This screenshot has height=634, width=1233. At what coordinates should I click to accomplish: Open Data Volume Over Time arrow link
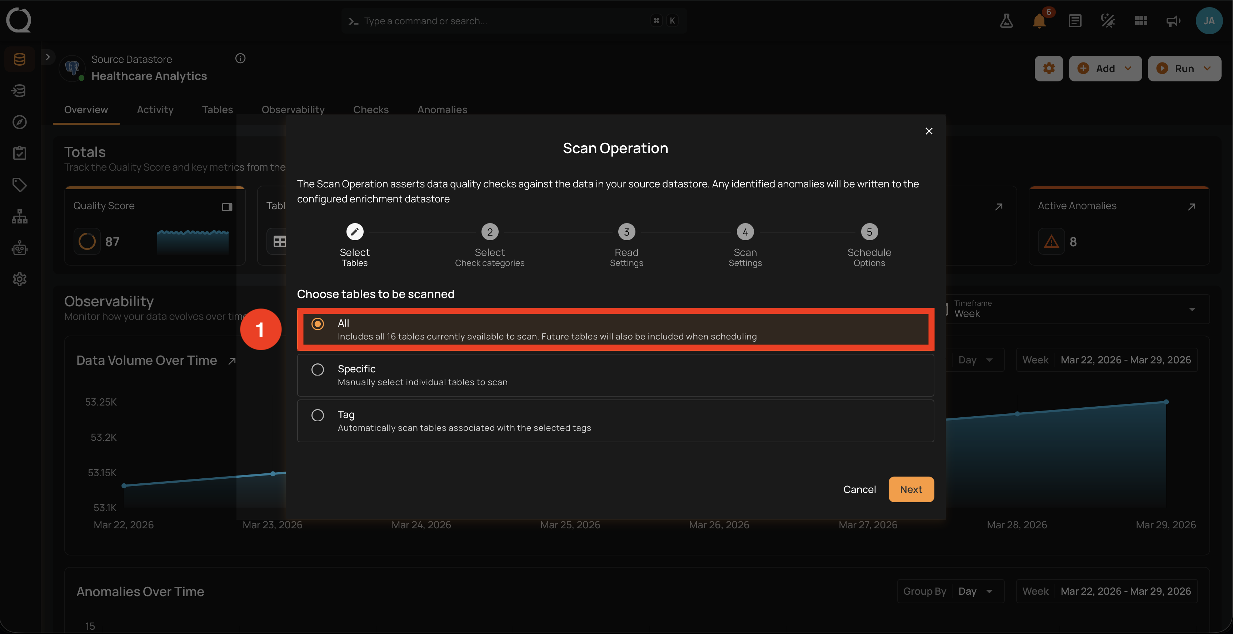click(232, 361)
